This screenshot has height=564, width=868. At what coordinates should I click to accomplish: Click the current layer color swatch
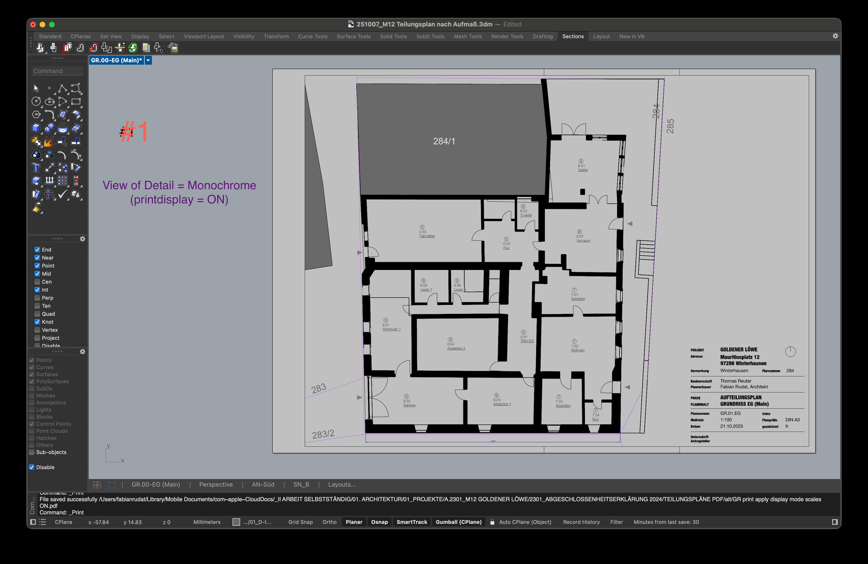(236, 522)
